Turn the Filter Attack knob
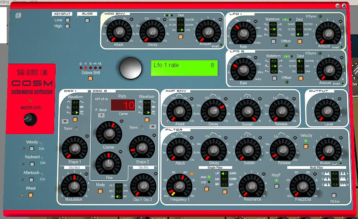 coord(179,150)
